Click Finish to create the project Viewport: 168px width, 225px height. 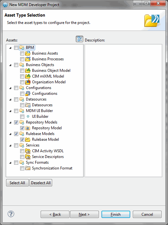(116, 214)
